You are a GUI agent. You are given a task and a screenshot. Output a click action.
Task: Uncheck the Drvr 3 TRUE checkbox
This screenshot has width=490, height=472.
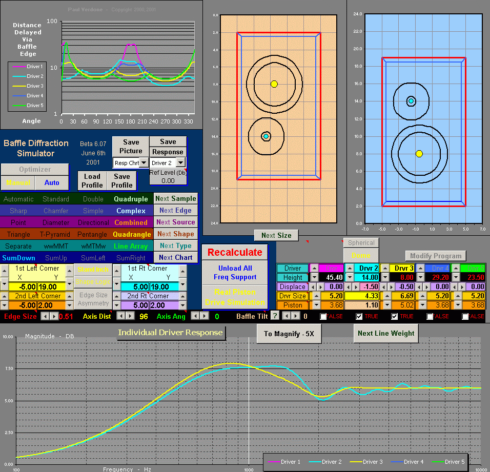(395, 317)
